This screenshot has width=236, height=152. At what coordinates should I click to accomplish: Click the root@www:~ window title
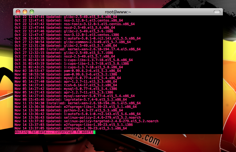pos(118,12)
